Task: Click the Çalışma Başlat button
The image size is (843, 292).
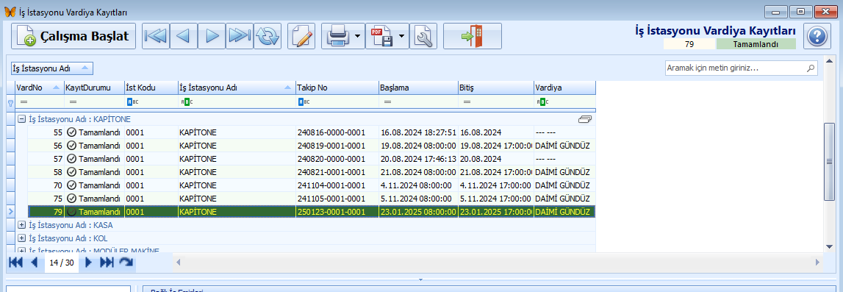Action: [73, 36]
